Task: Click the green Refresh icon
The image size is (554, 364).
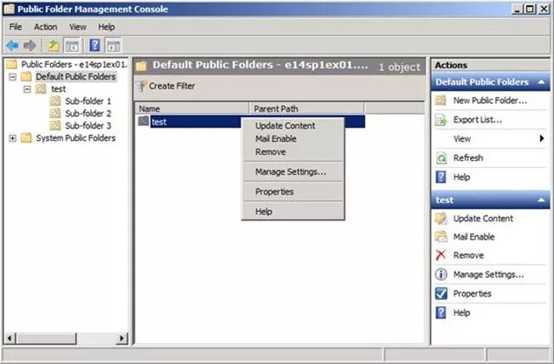Action: [x=441, y=158]
